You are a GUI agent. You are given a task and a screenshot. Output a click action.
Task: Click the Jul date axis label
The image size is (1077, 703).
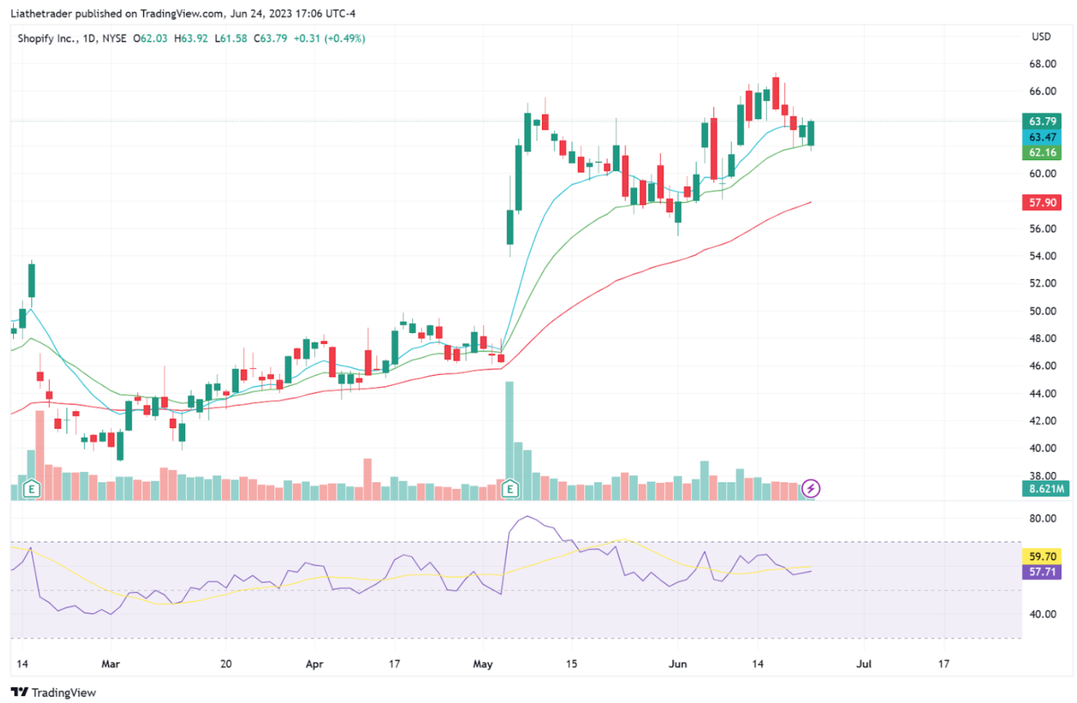(864, 664)
